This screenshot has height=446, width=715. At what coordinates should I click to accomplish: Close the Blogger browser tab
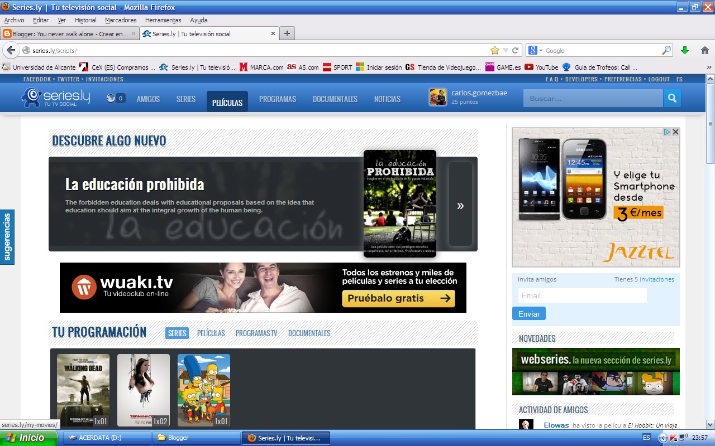click(x=134, y=33)
